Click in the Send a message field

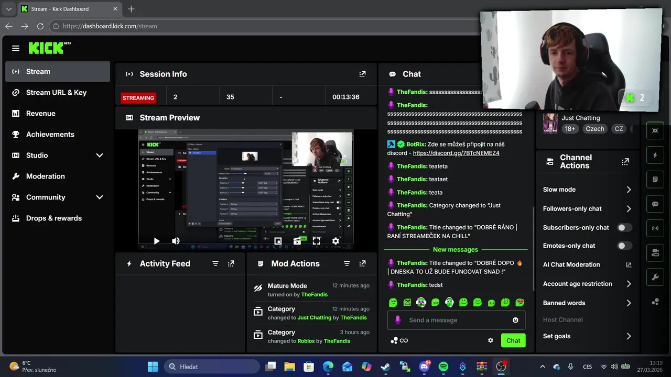pos(456,320)
